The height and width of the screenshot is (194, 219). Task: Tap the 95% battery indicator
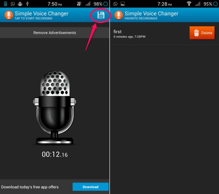coord(211,4)
